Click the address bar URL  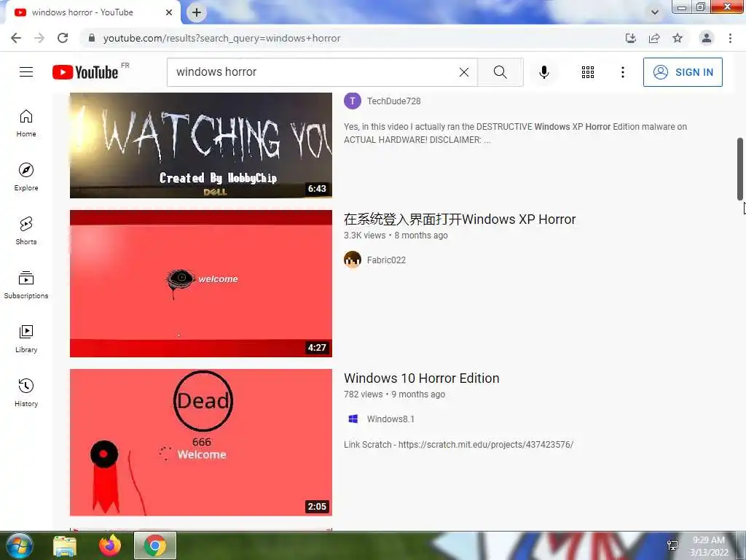click(221, 38)
